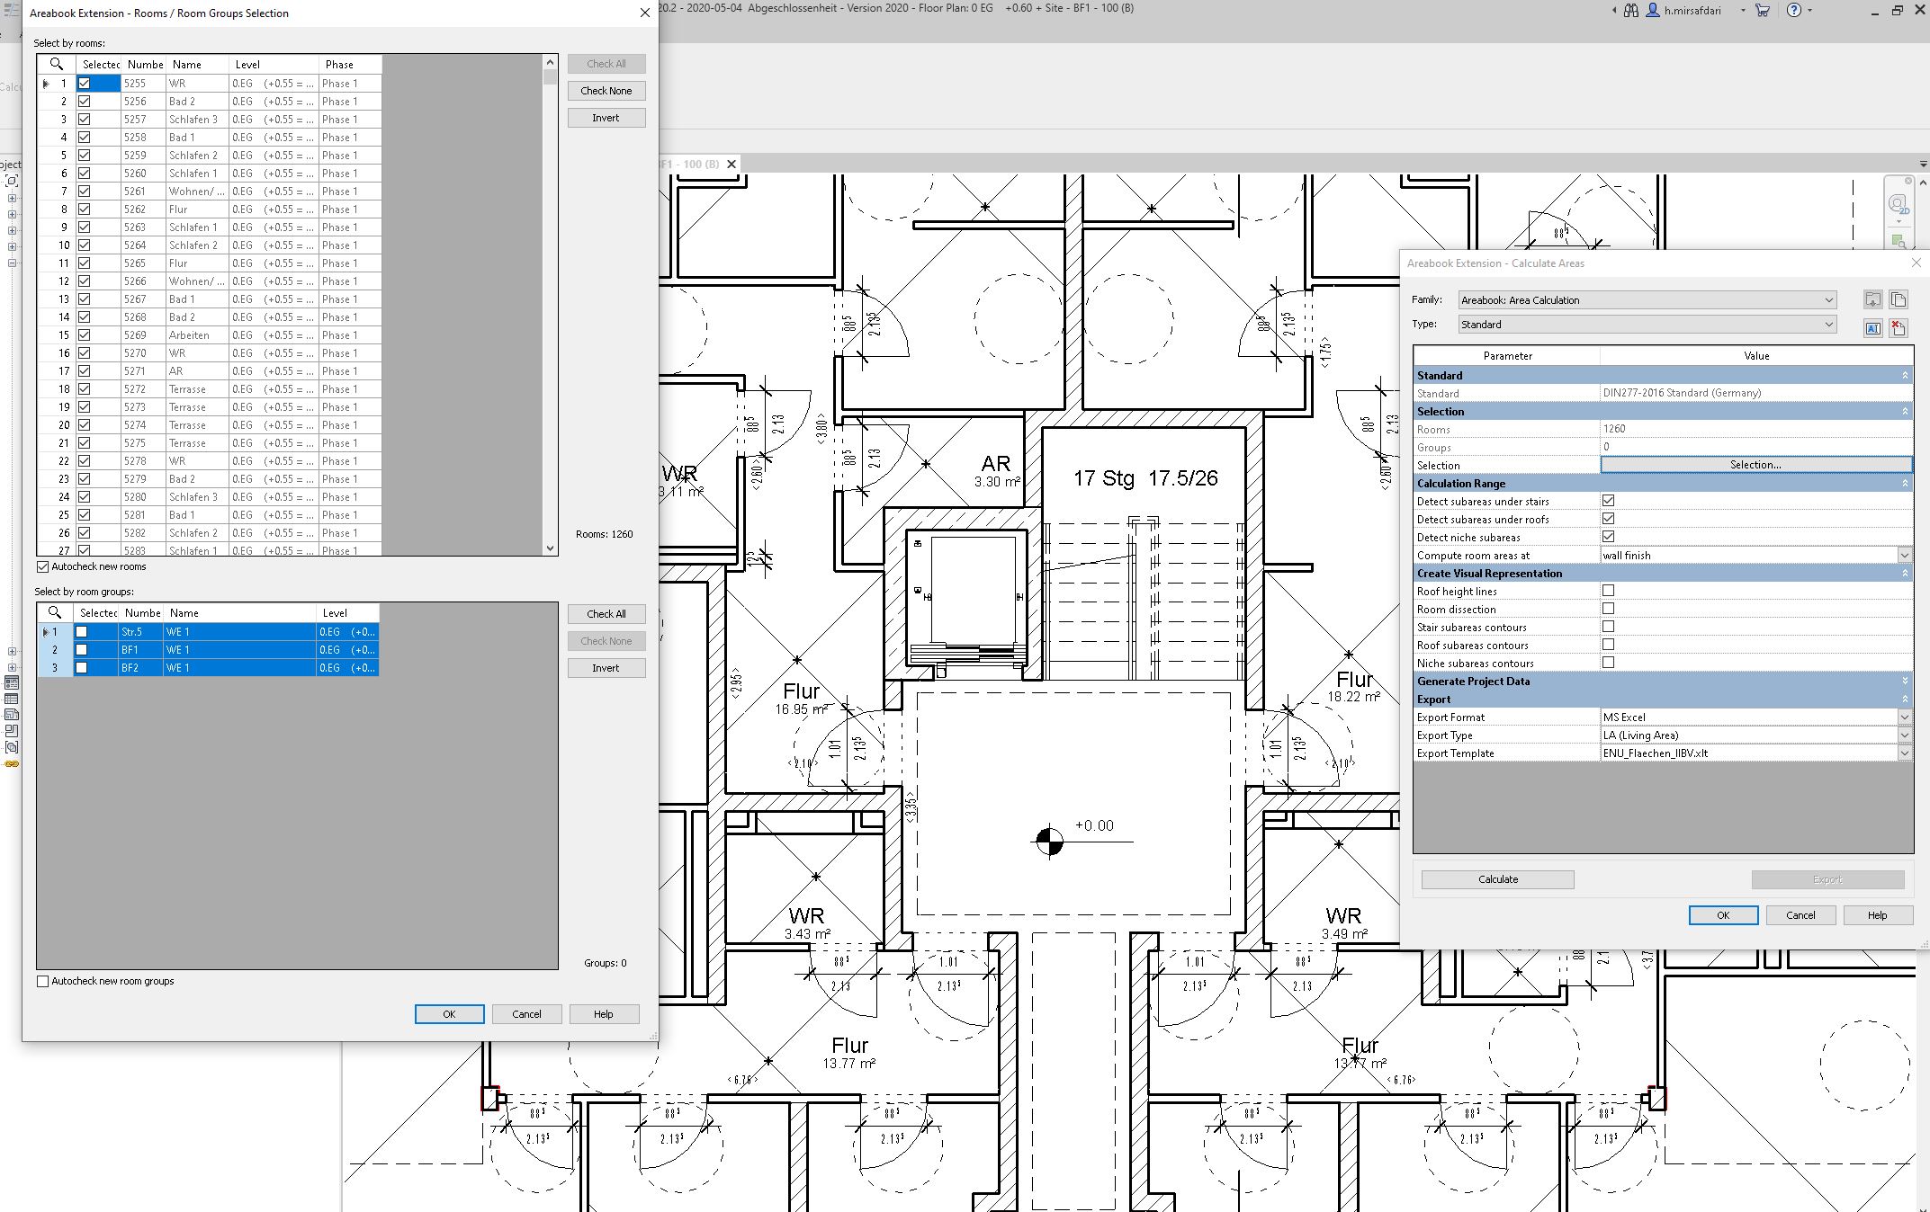Viewport: 1930px width, 1212px height.
Task: Click the room groups search/filter icon
Action: (x=51, y=613)
